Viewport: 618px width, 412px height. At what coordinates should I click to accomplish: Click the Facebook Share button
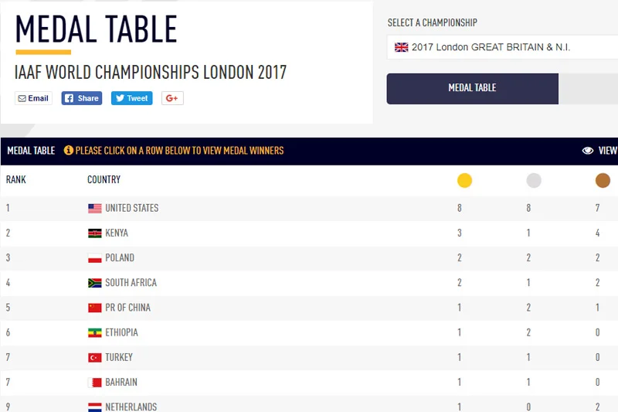(x=82, y=98)
